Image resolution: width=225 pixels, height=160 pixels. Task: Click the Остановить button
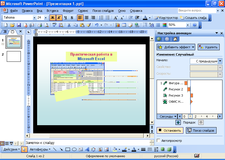tap(170, 131)
